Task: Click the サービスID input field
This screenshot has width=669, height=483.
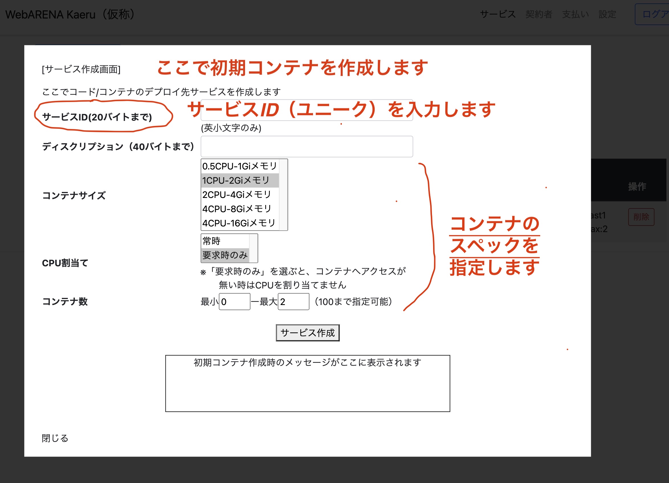Action: point(307,110)
